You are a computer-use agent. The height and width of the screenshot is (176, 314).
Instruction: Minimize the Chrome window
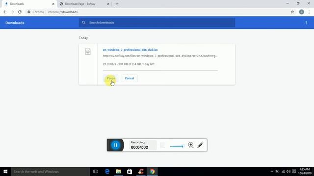click(288, 3)
